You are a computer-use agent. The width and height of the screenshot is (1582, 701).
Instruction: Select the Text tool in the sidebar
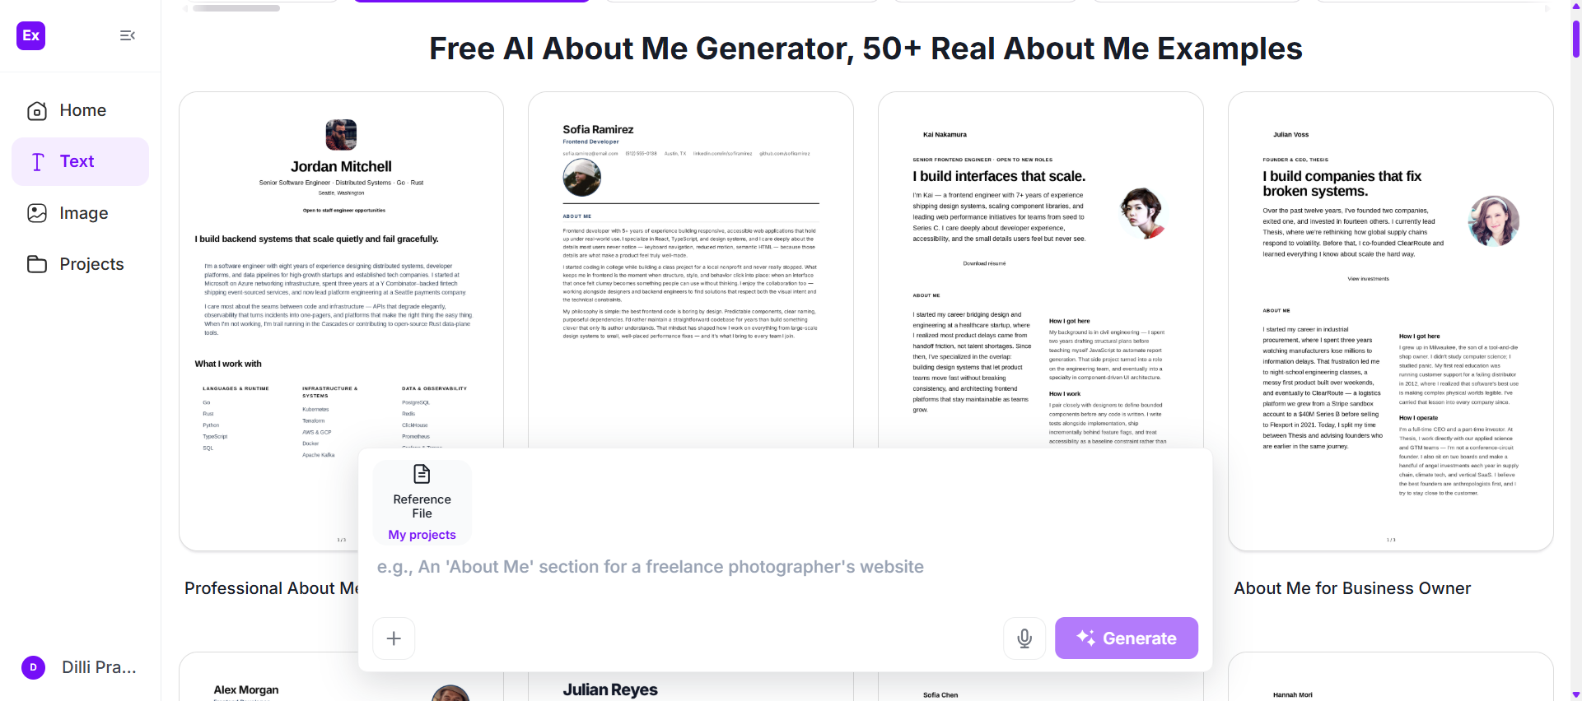80,161
